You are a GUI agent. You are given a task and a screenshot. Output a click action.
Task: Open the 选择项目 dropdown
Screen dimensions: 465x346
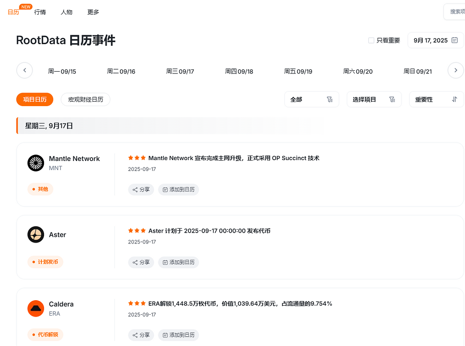point(374,99)
